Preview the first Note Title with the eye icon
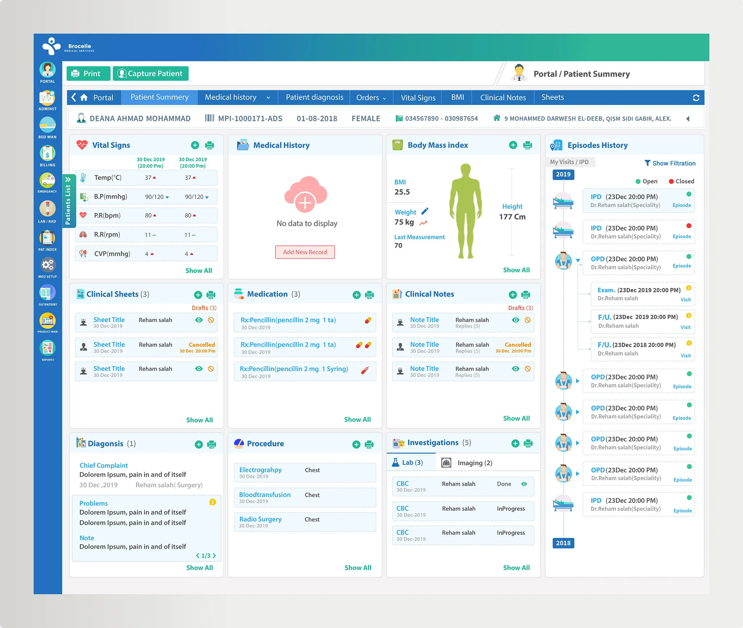This screenshot has height=628, width=743. tap(516, 320)
